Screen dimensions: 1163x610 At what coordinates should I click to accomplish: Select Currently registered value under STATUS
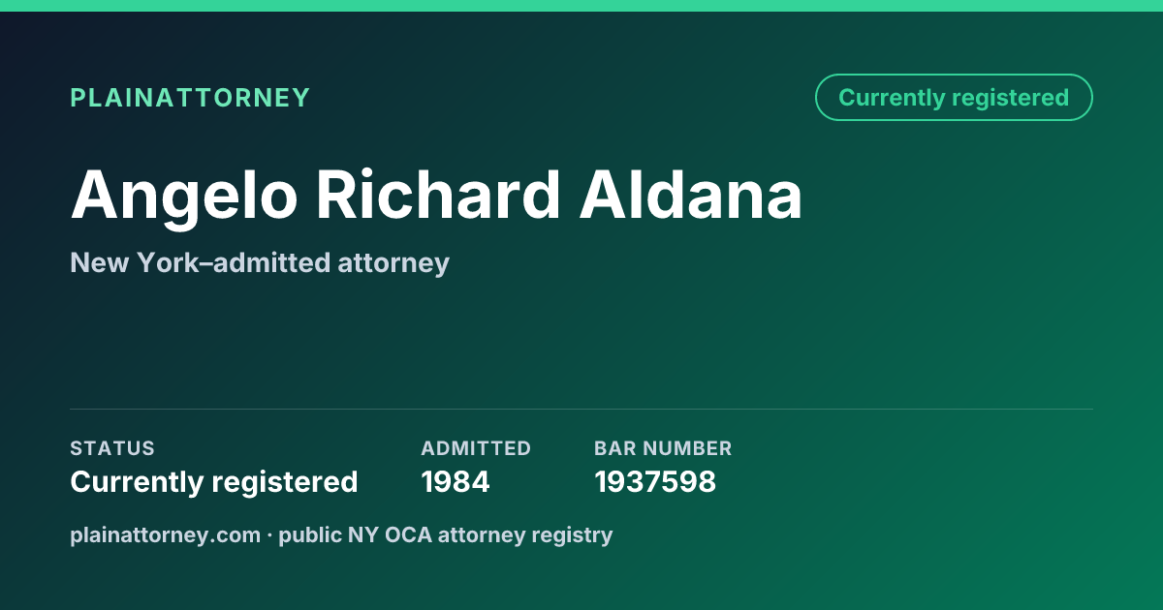tap(214, 481)
